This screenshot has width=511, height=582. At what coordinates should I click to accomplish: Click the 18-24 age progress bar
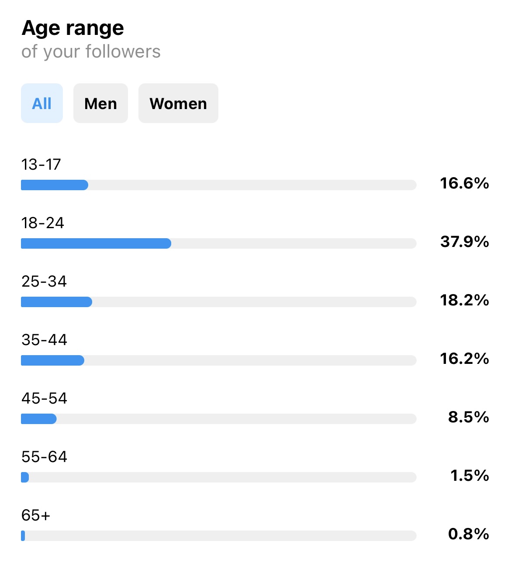(219, 243)
